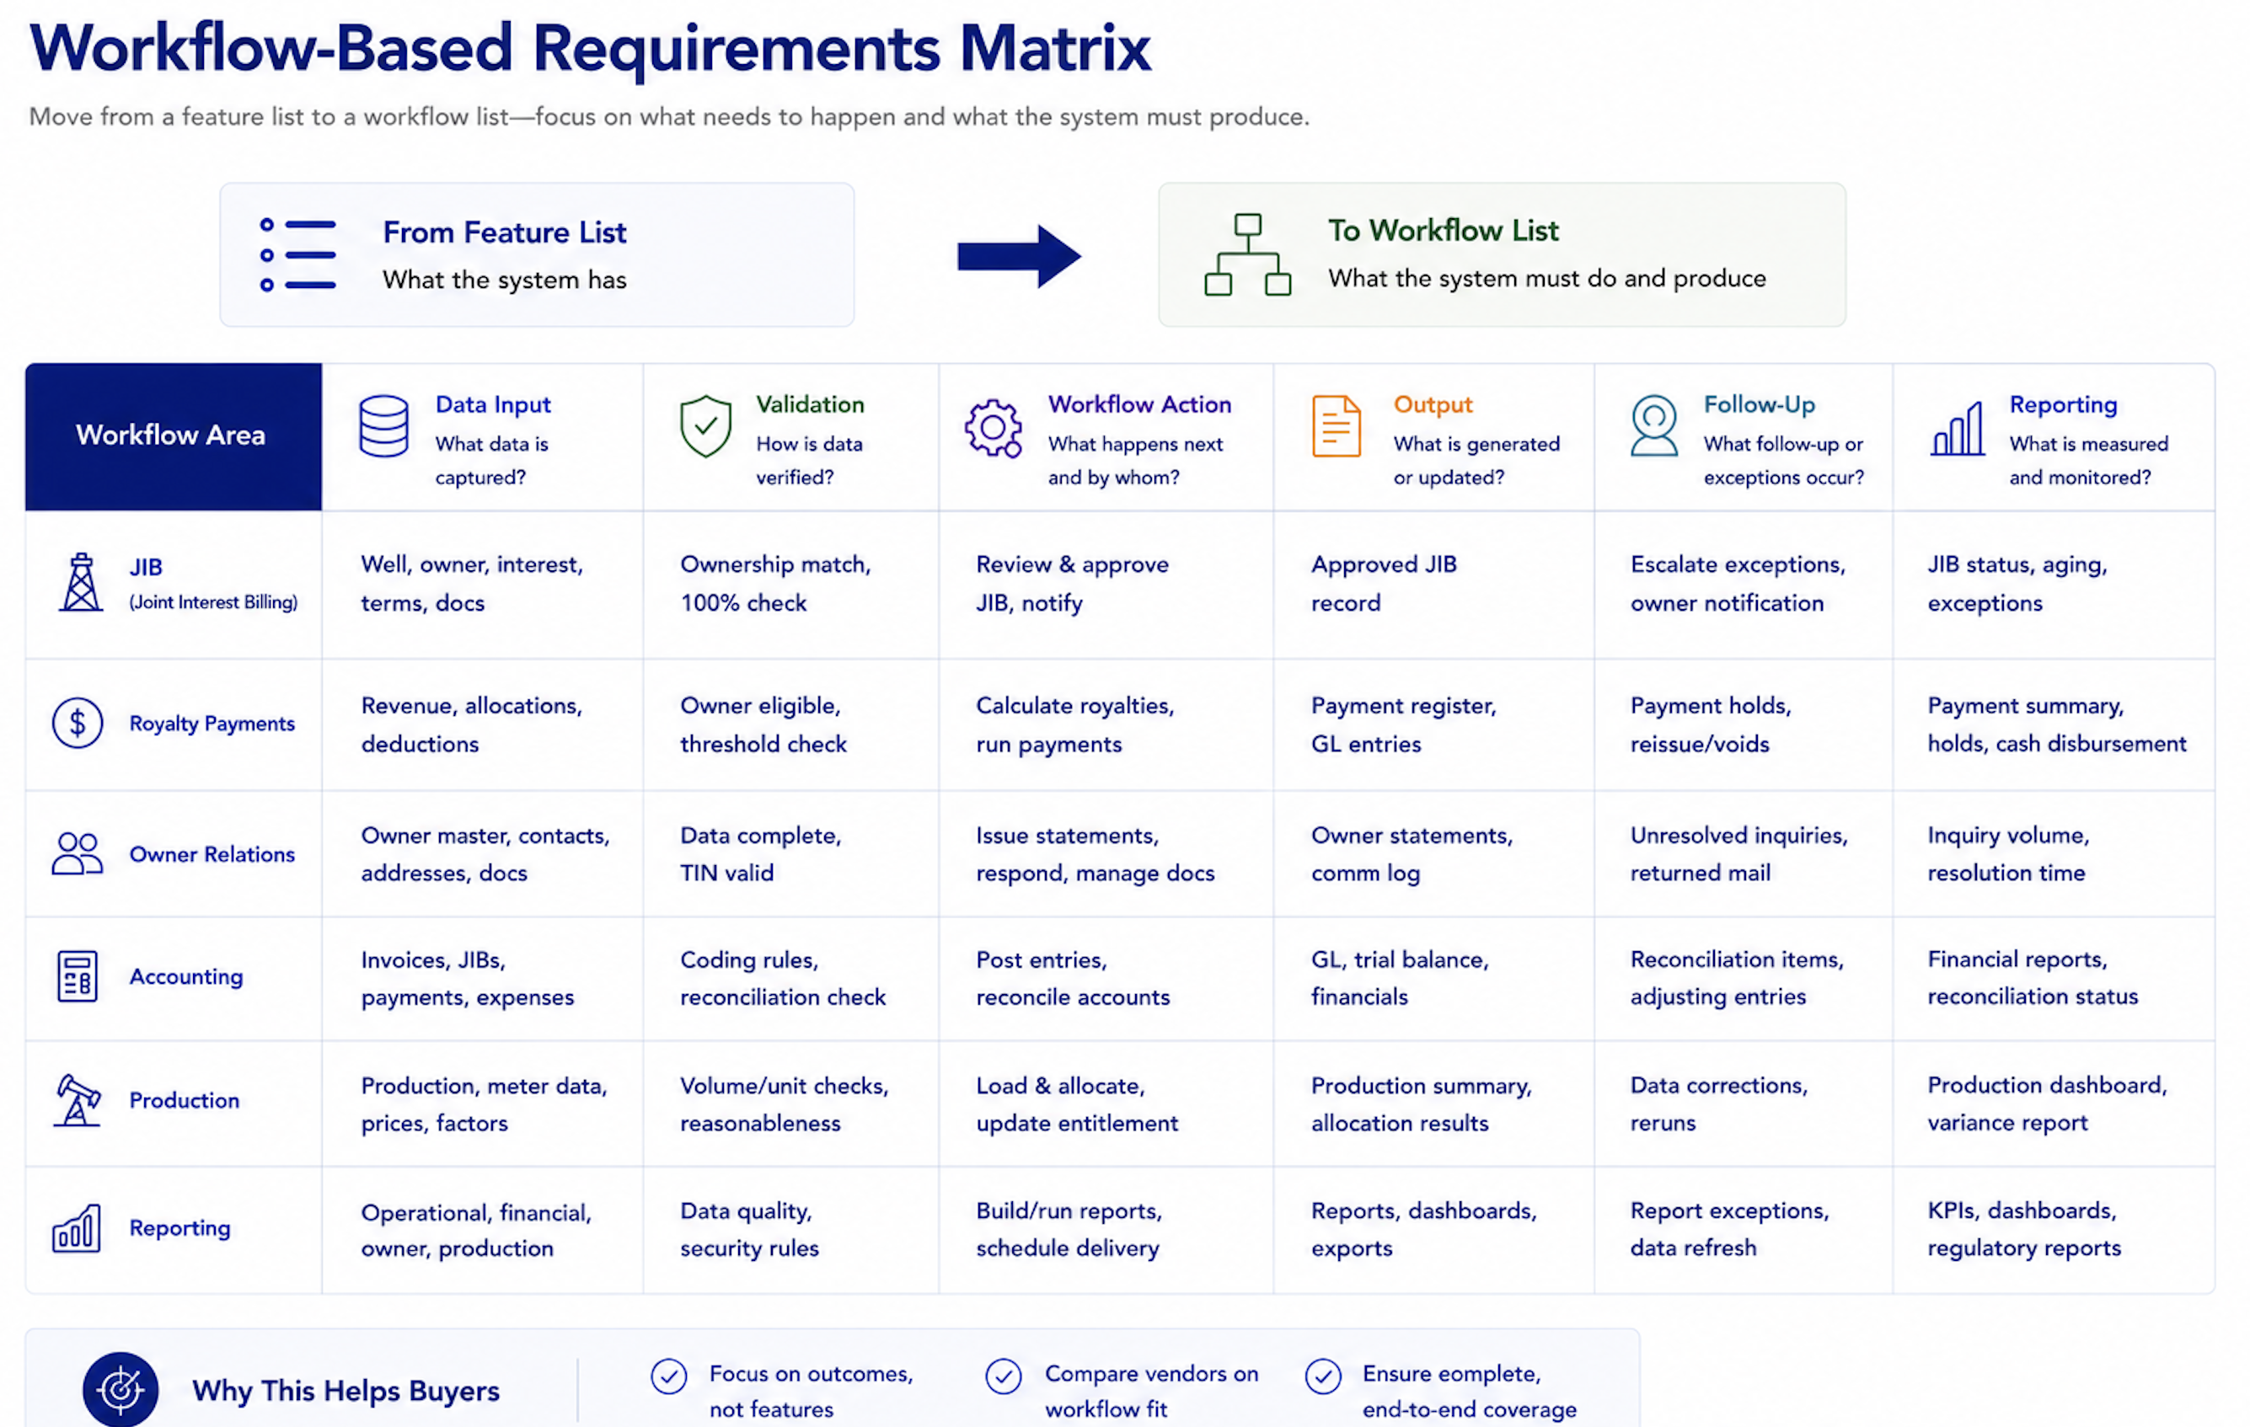Click the bar chart icon in the Reporting column header

click(x=1958, y=429)
